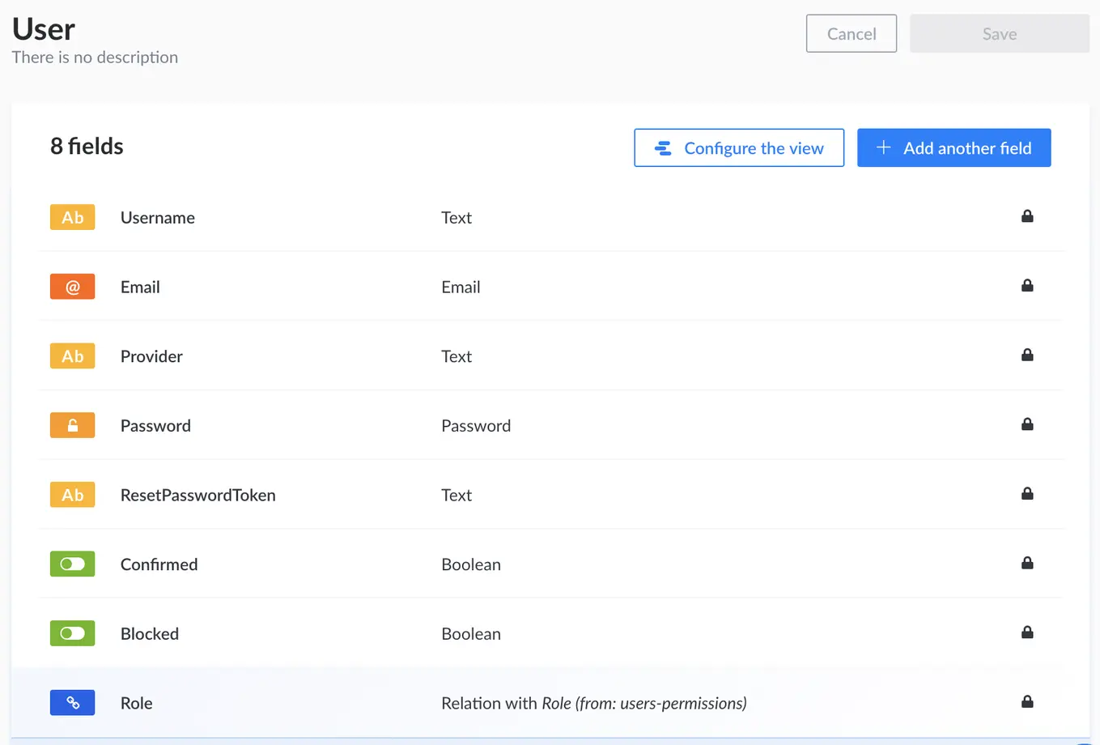
Task: Click the Password field name to edit it
Action: [x=155, y=425]
